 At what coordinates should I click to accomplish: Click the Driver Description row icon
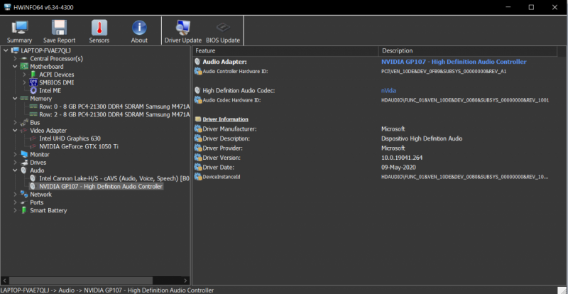198,138
